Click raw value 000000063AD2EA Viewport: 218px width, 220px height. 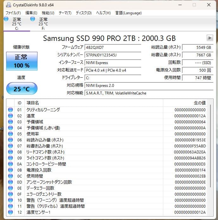pyautogui.click(x=190, y=152)
